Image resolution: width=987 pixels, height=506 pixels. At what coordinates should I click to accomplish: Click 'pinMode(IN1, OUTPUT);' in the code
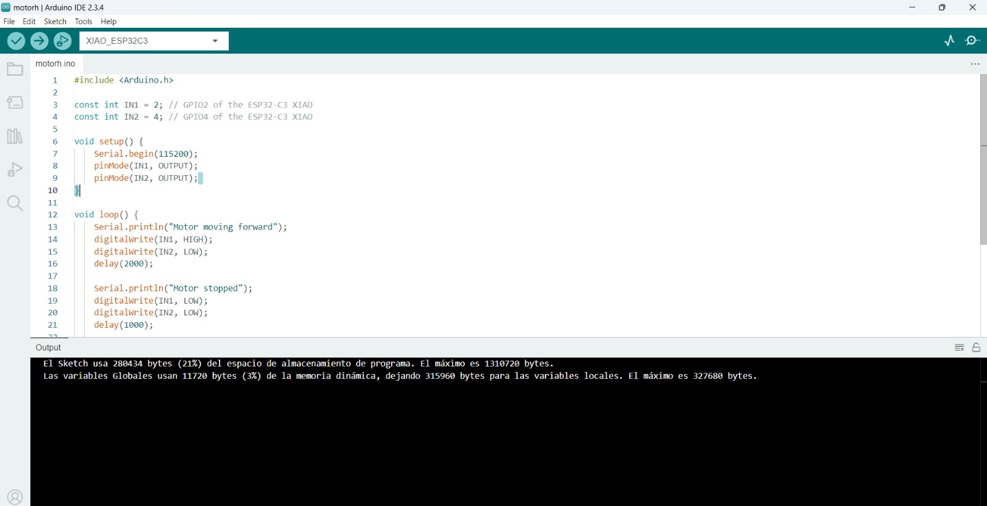click(146, 165)
